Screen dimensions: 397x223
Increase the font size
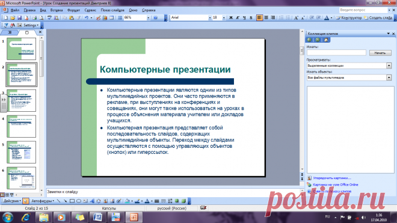(296, 17)
